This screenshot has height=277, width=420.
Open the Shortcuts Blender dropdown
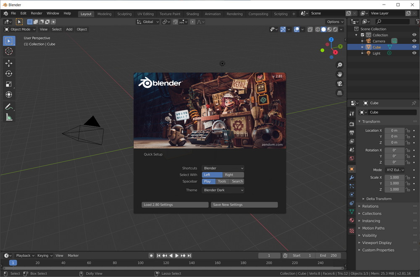click(x=223, y=168)
